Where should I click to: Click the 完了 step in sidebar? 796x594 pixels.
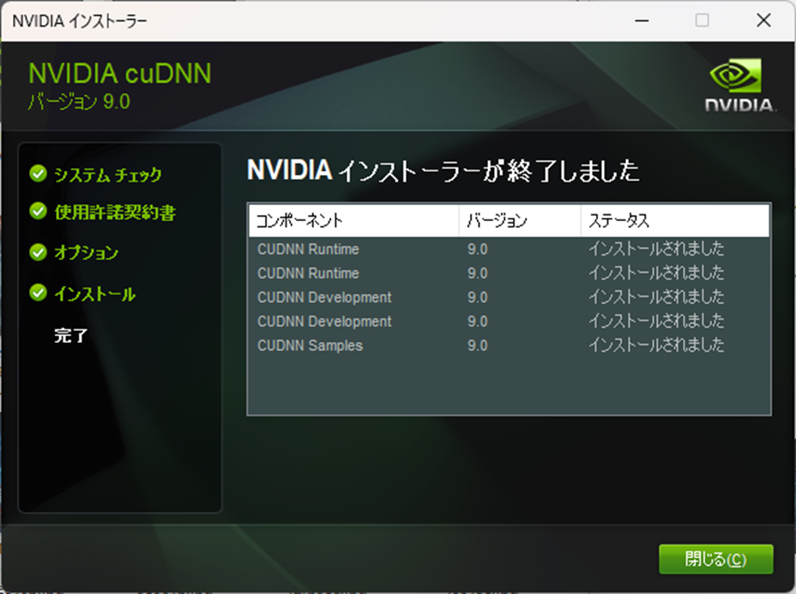tap(71, 336)
